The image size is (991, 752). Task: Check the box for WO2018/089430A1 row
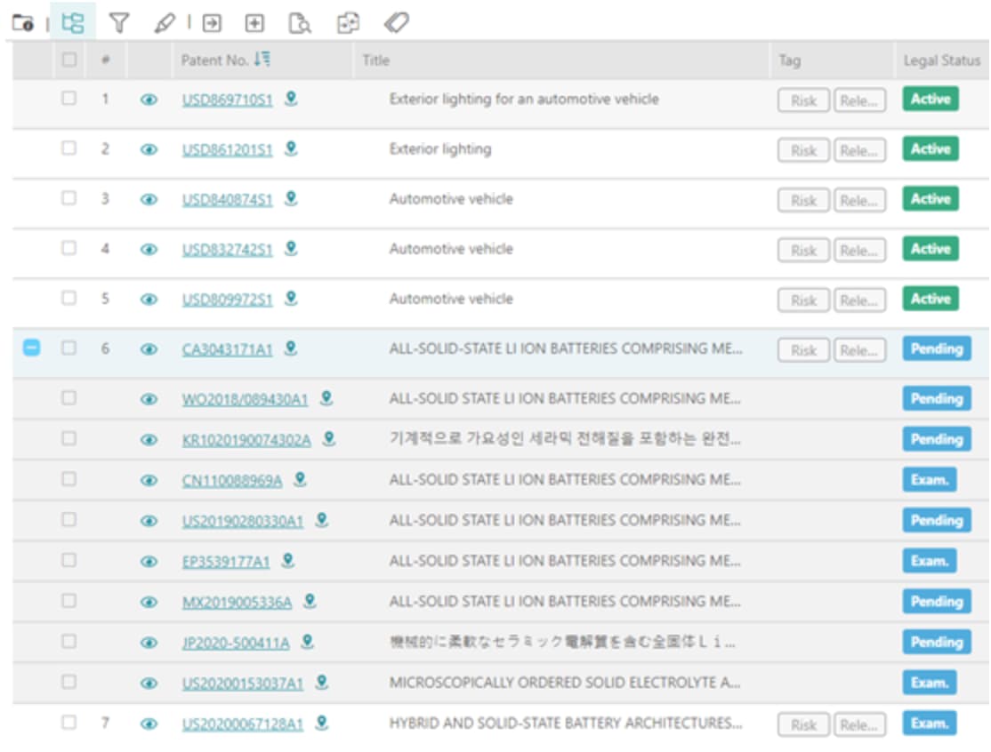pos(68,398)
